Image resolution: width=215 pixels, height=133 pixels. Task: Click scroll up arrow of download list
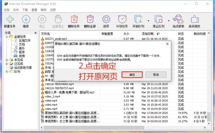(x=209, y=33)
